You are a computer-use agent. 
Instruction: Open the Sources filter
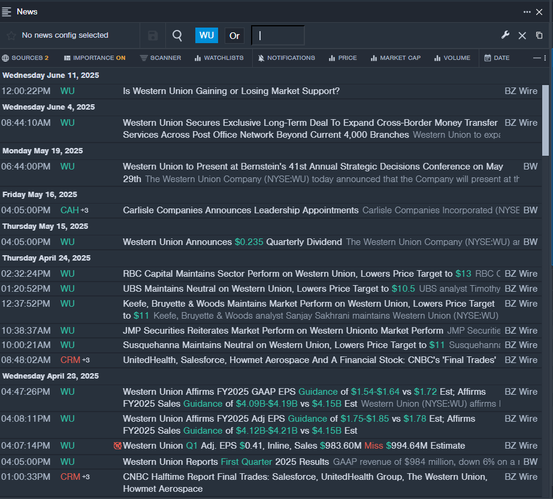[25, 58]
